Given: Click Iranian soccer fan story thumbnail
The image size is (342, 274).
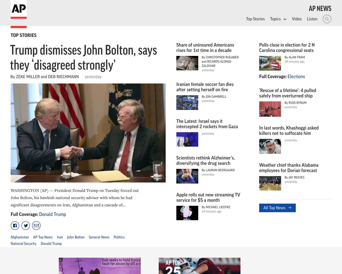Looking at the screenshot, I should click(187, 102).
